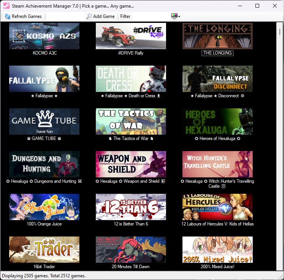Viewport: 284px width, 280px height.
Task: Select Witch Hunter's Travelling Castle banner
Action: click(x=217, y=164)
